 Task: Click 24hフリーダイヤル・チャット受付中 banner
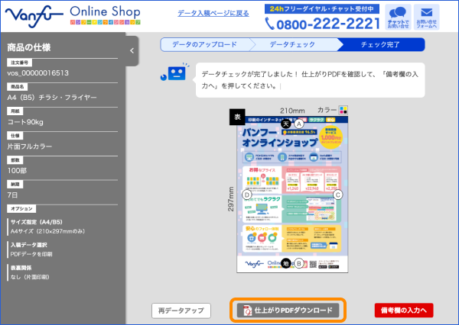click(x=322, y=8)
